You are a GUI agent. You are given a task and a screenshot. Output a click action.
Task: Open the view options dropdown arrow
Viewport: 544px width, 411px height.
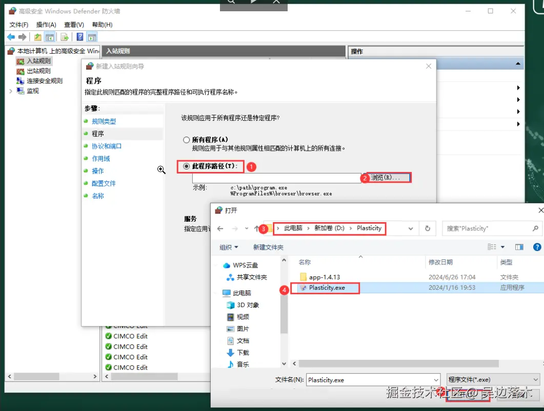click(x=502, y=247)
